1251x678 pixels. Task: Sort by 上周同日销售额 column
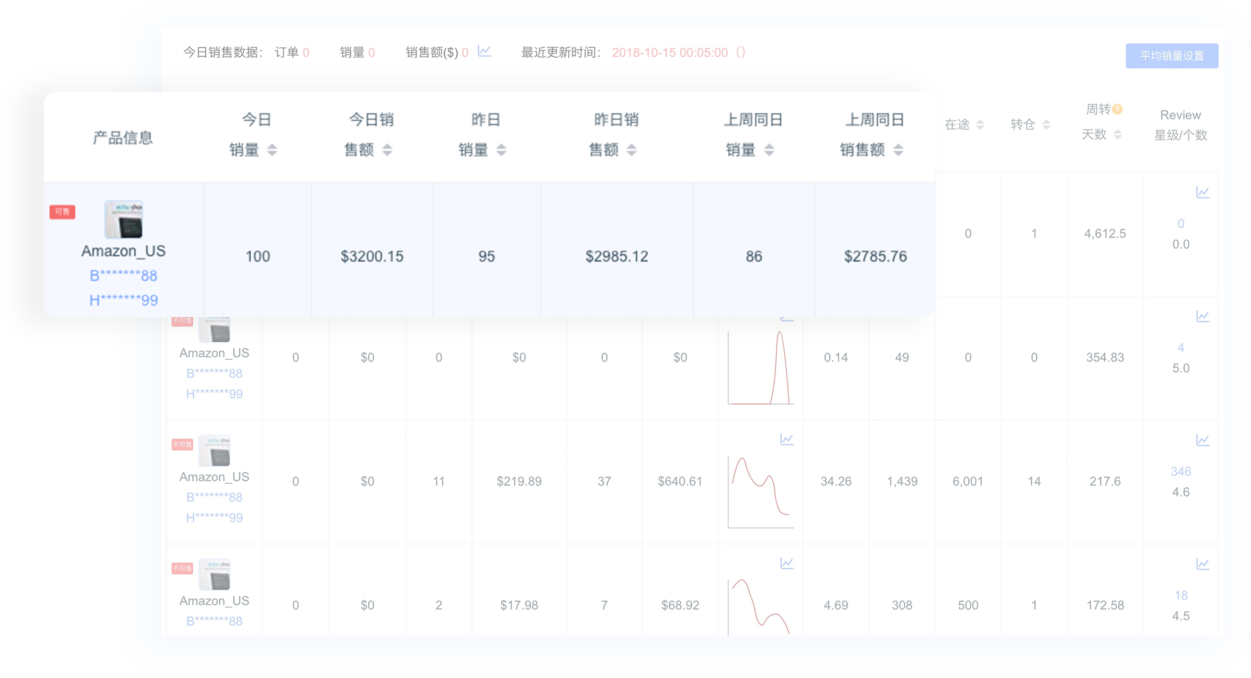pyautogui.click(x=898, y=150)
